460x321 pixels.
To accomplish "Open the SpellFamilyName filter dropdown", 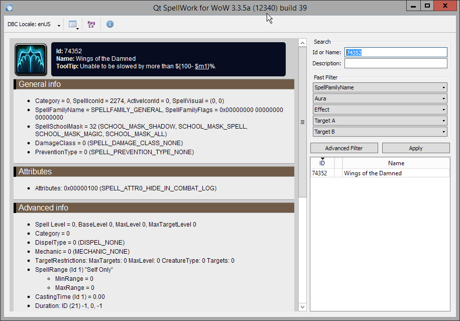I will (380, 87).
